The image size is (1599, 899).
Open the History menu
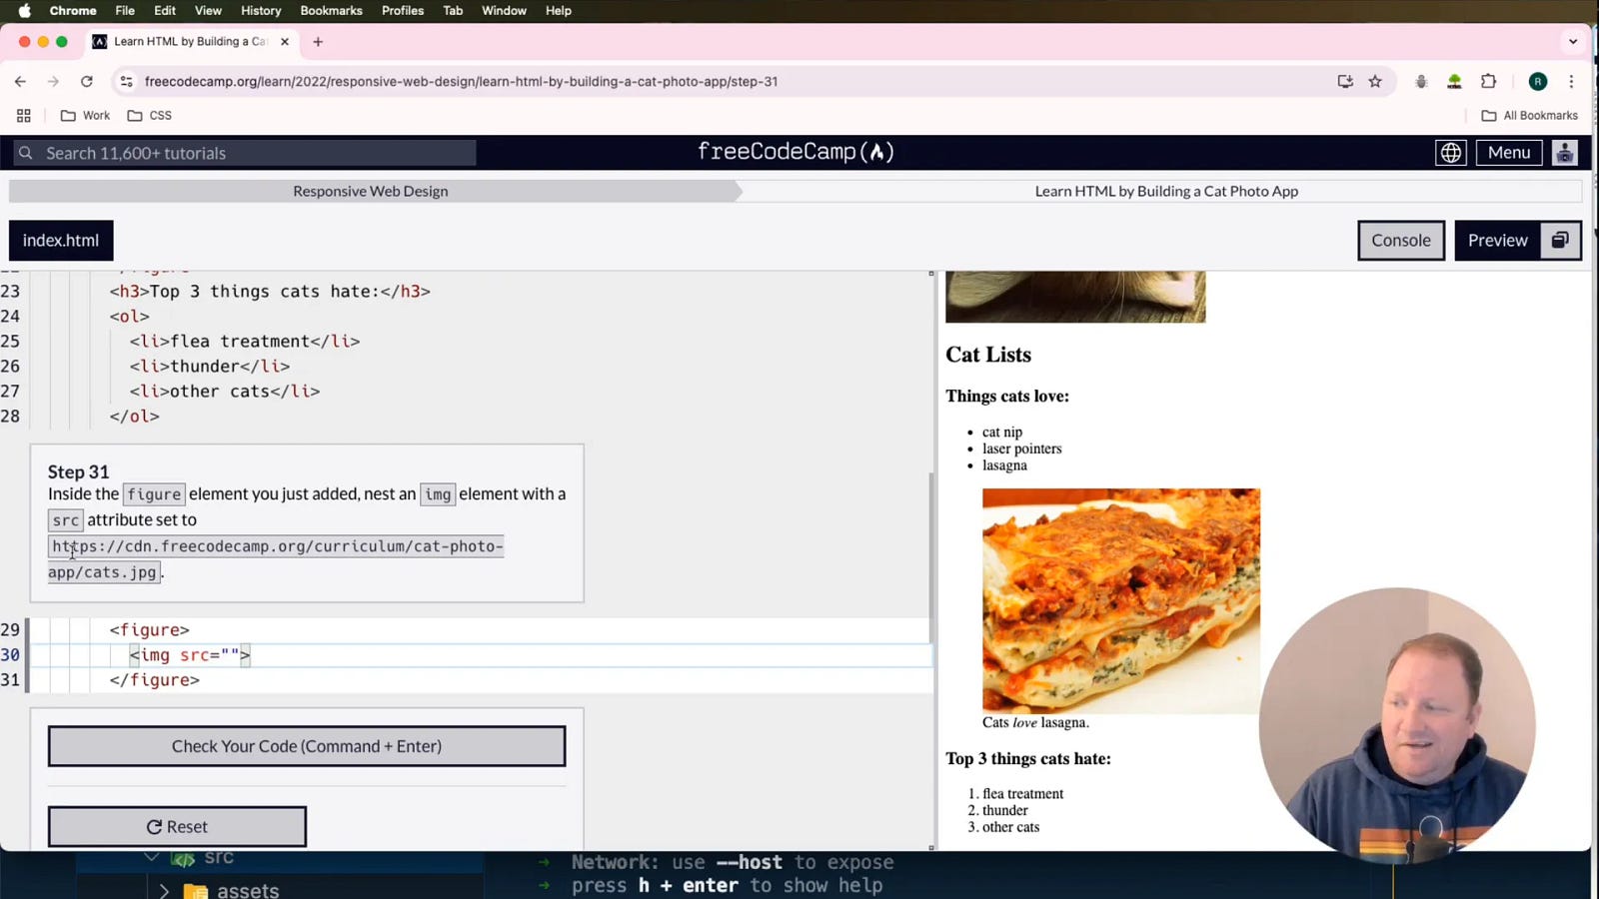click(x=261, y=11)
